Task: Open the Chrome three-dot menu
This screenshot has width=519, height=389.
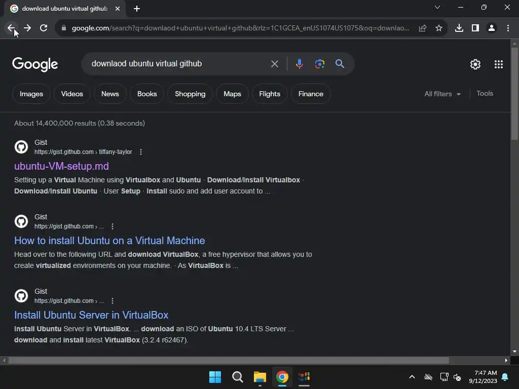Action: pos(508,28)
